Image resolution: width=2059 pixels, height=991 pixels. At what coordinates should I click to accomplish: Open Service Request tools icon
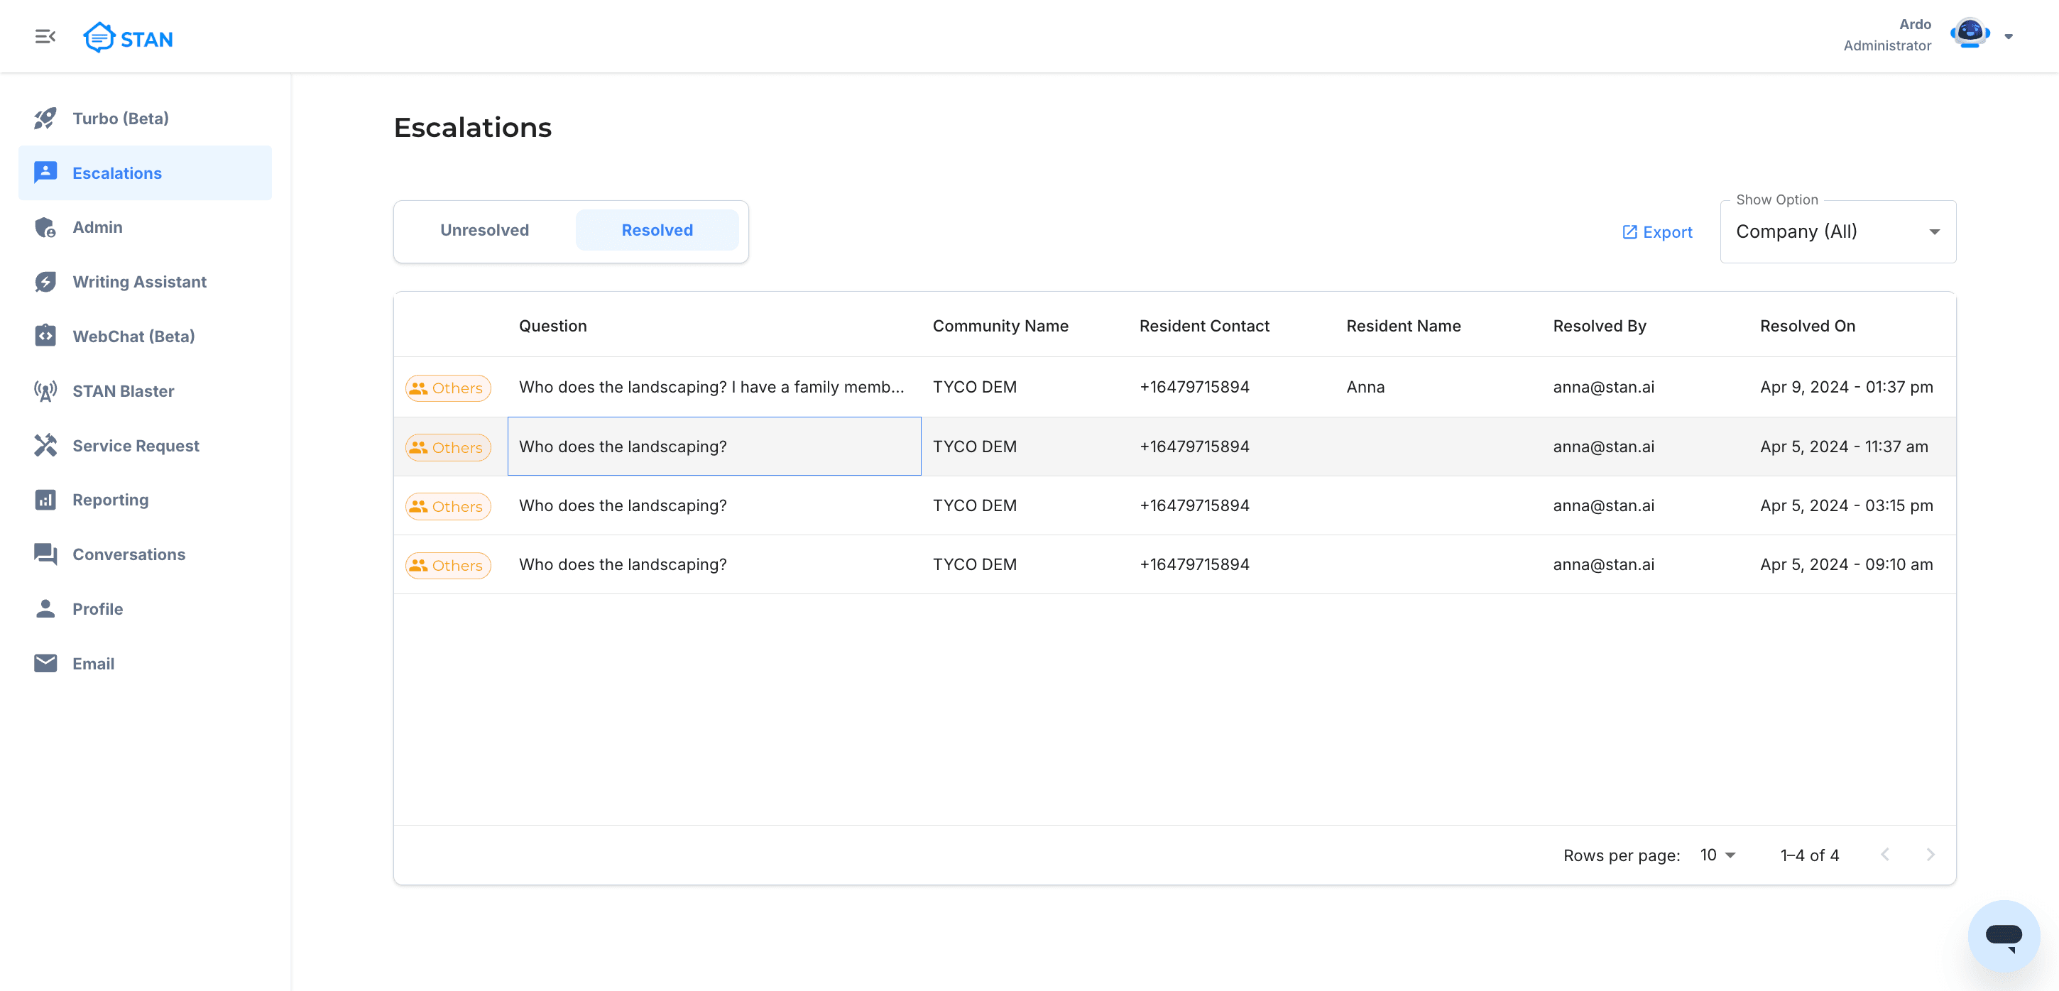(x=45, y=445)
